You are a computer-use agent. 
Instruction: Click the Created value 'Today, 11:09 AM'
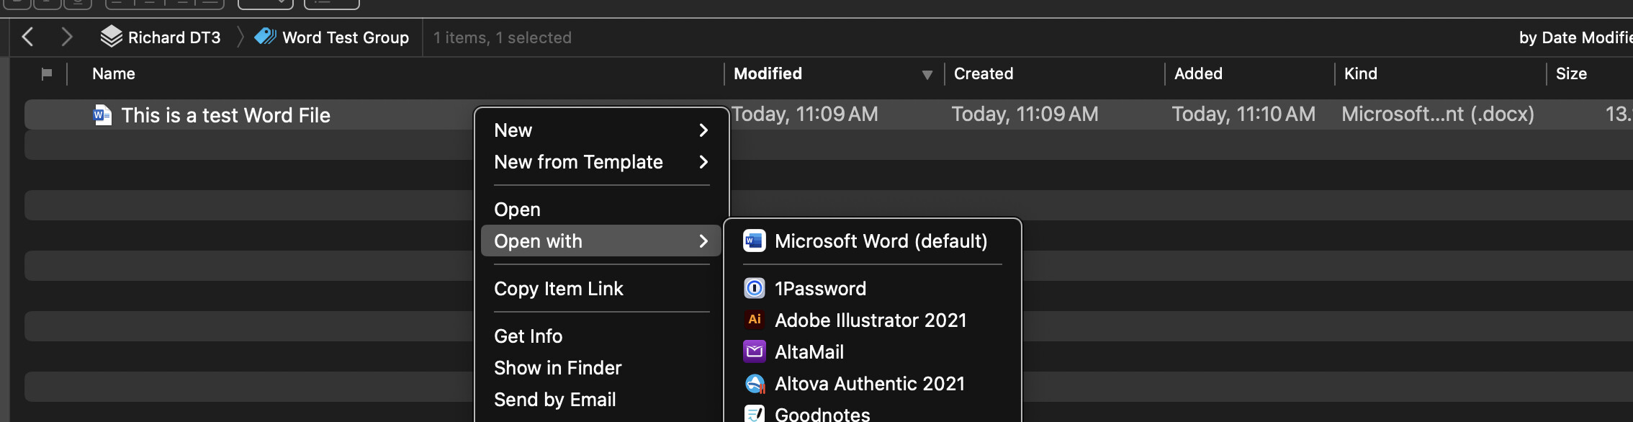pyautogui.click(x=1025, y=114)
